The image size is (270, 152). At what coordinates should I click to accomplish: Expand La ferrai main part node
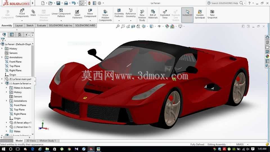coord(2,79)
